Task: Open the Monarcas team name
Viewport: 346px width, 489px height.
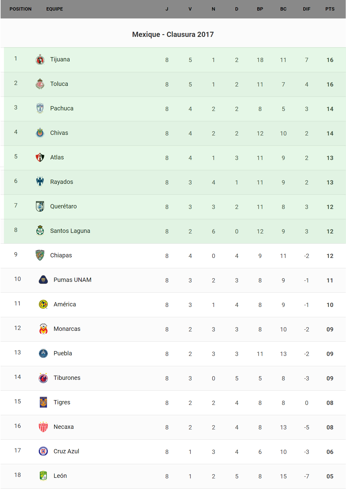Action: [x=67, y=329]
